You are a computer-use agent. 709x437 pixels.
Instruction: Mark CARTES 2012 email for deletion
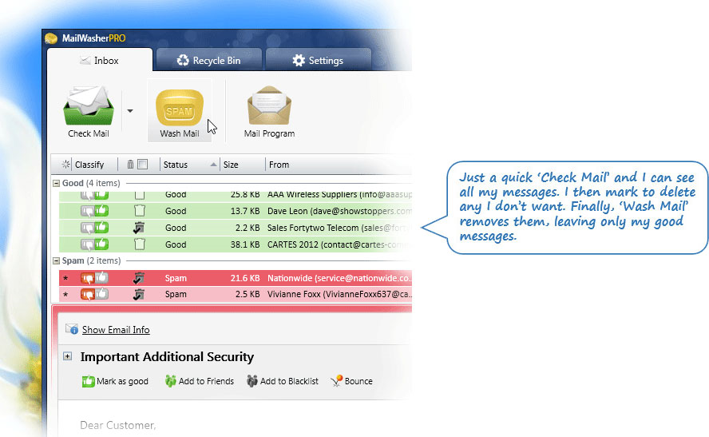tap(139, 244)
